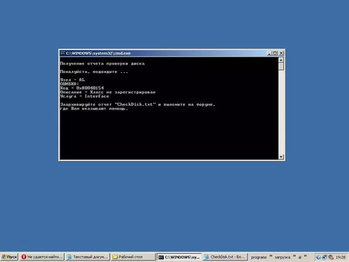Image resolution: width=349 pixels, height=262 pixels.
Task: Switch to the 'Рабочий стол' folder window
Action: [x=133, y=257]
